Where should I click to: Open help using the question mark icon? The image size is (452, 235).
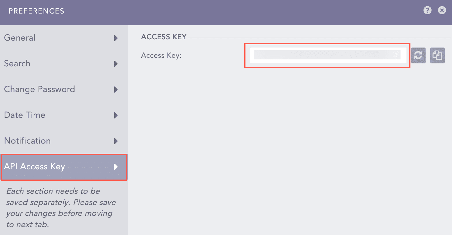click(427, 10)
